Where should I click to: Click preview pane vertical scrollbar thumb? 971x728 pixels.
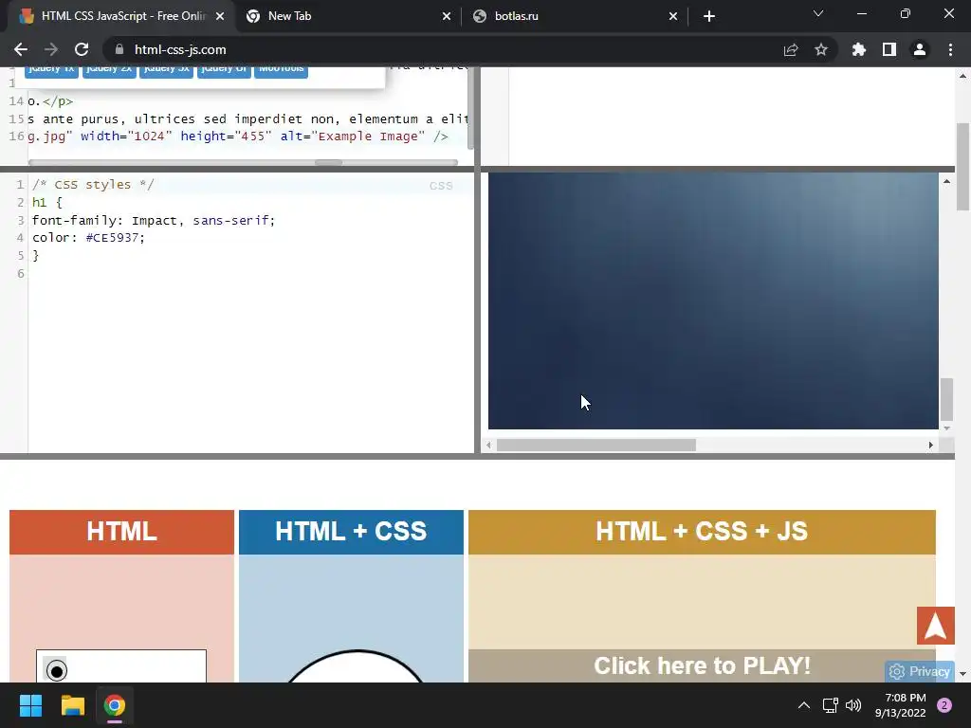(x=947, y=399)
